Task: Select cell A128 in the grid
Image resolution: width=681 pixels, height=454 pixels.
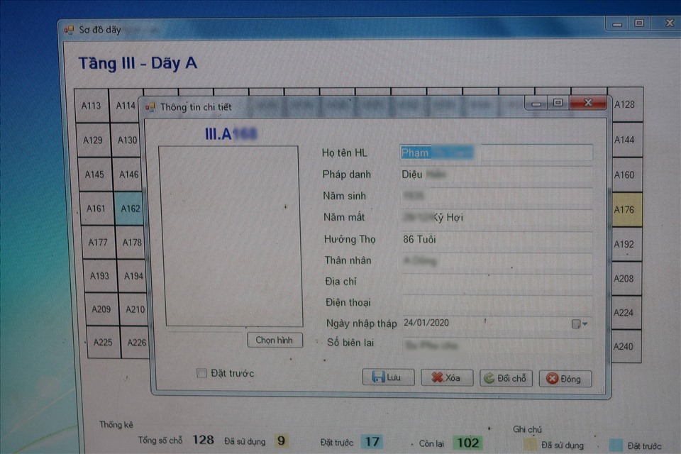Action: [627, 105]
